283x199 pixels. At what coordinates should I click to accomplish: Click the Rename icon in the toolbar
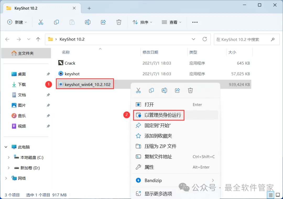coord(88,22)
